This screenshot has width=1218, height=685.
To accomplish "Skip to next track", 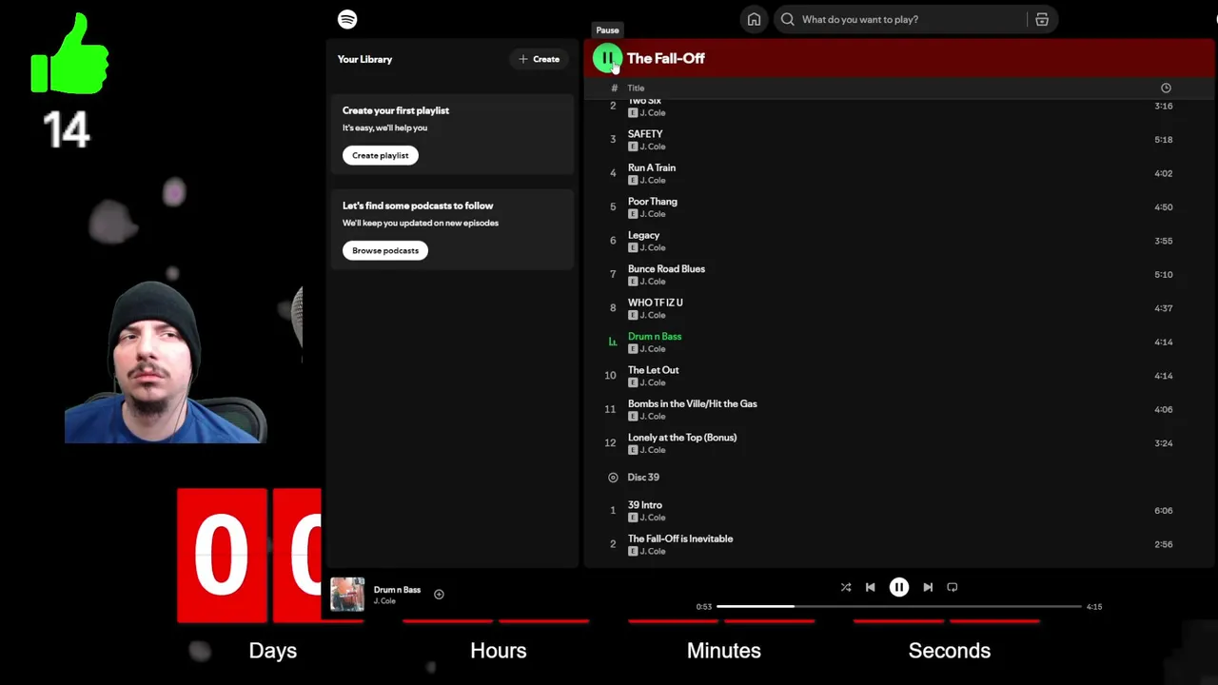I will coord(928,587).
